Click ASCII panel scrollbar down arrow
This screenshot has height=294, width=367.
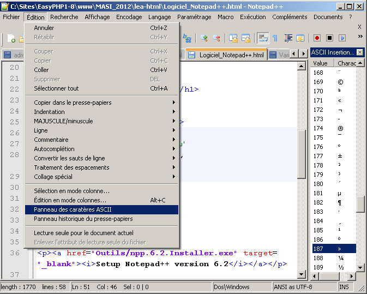click(360, 267)
